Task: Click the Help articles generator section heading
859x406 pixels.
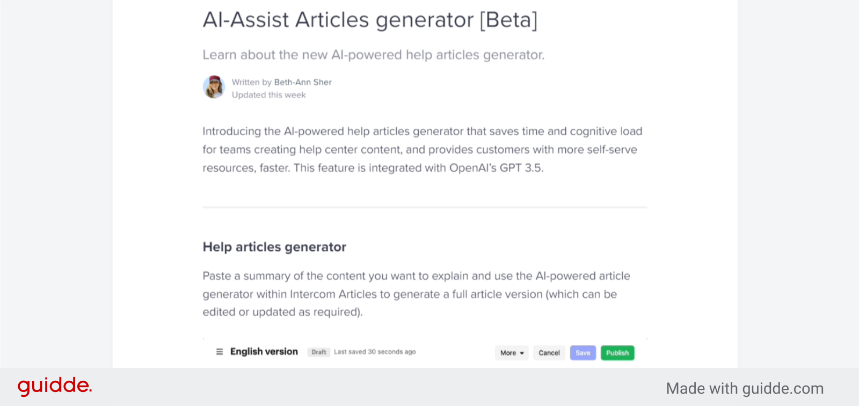Action: pos(274,247)
